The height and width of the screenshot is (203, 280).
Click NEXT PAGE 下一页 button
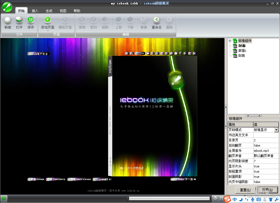[x=183, y=179]
